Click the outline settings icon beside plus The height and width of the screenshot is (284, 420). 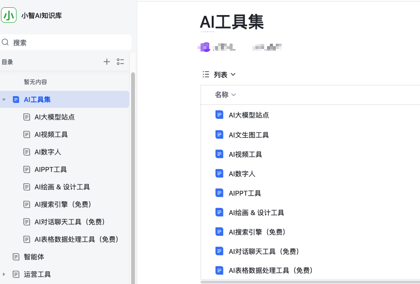click(120, 62)
